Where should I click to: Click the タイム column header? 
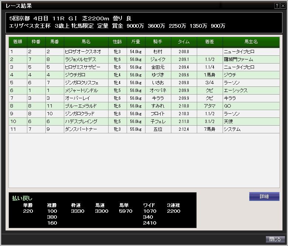click(x=184, y=42)
